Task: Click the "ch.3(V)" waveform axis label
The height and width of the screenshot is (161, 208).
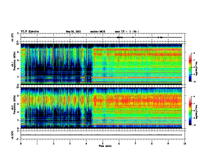Action: point(13,135)
